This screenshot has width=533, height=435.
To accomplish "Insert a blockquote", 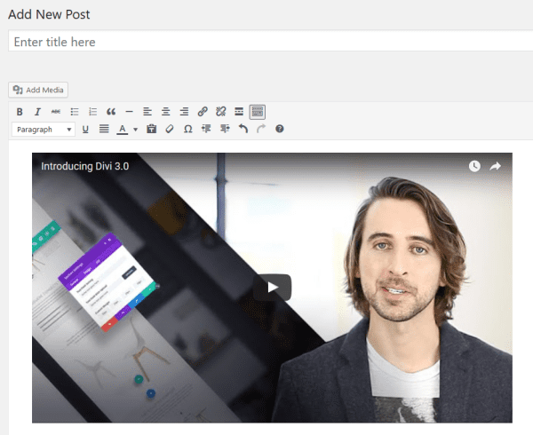I will (x=111, y=112).
